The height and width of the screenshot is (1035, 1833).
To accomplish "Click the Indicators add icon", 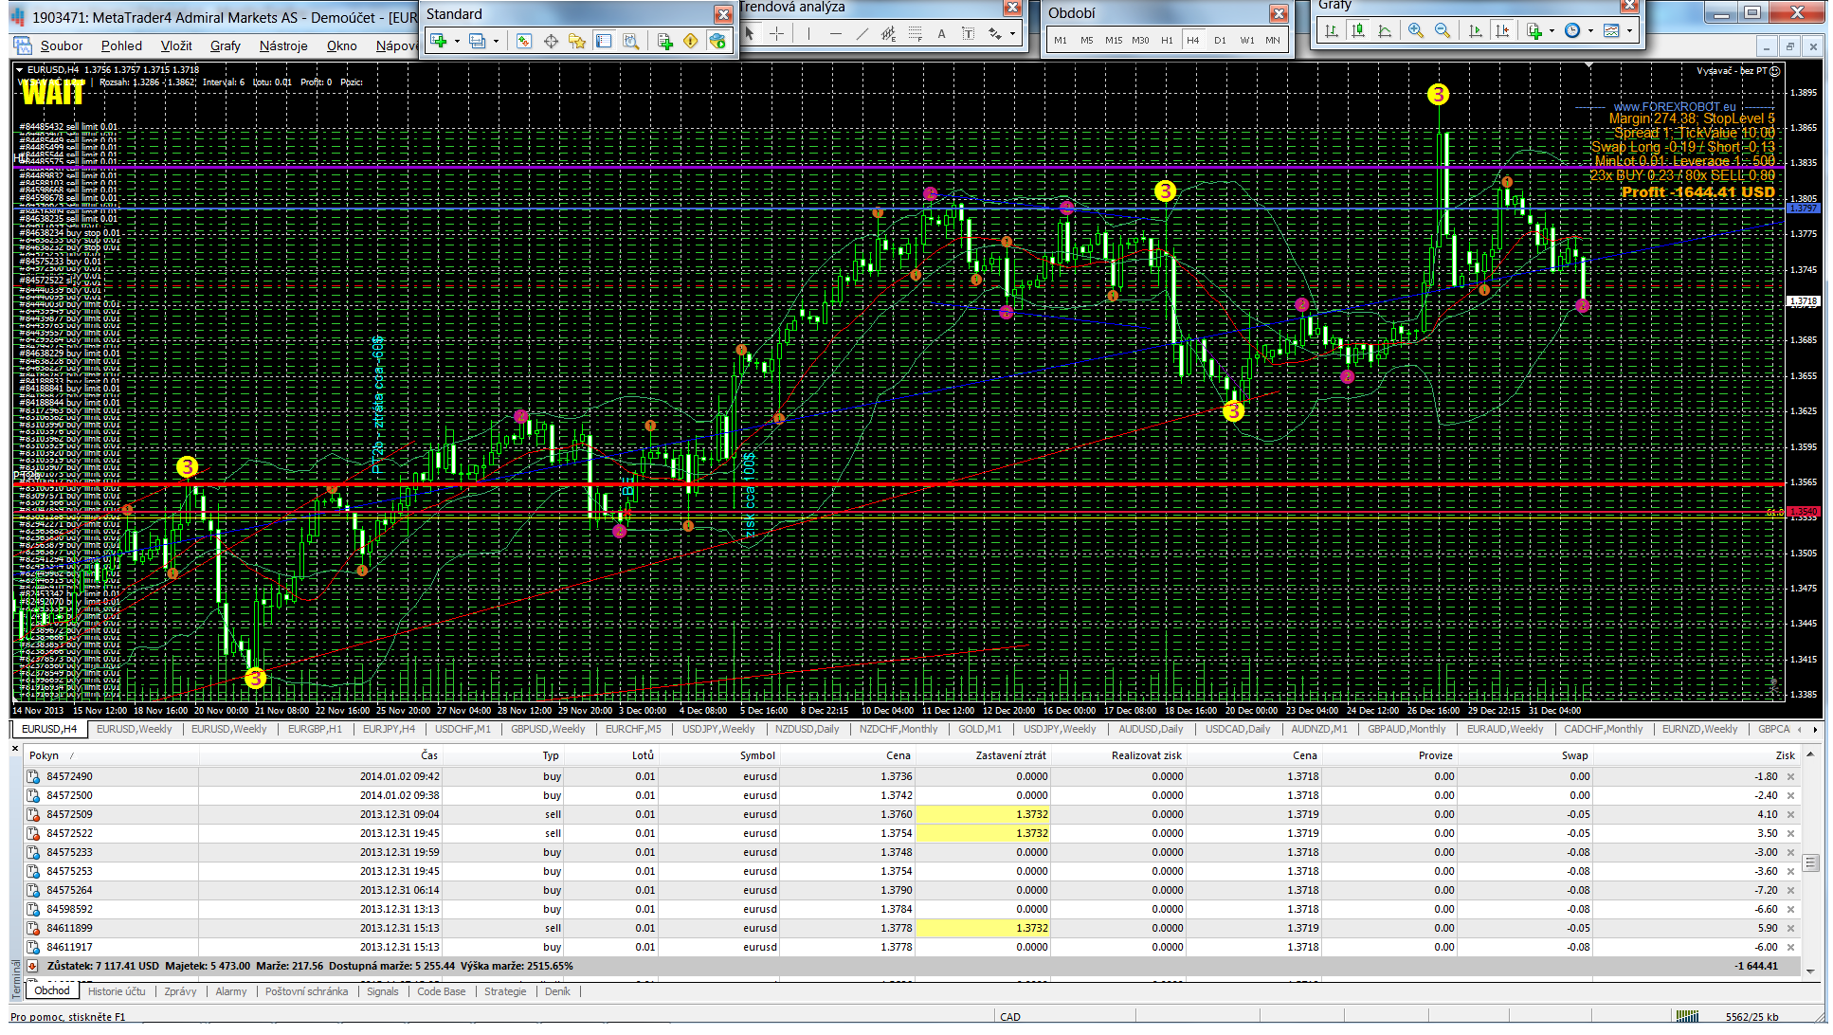I will [1534, 30].
